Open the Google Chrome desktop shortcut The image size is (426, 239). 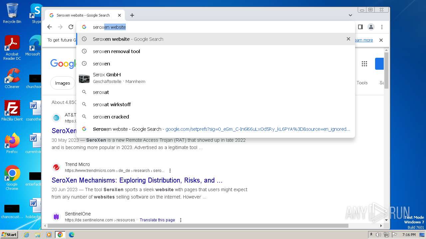[x=12, y=178]
